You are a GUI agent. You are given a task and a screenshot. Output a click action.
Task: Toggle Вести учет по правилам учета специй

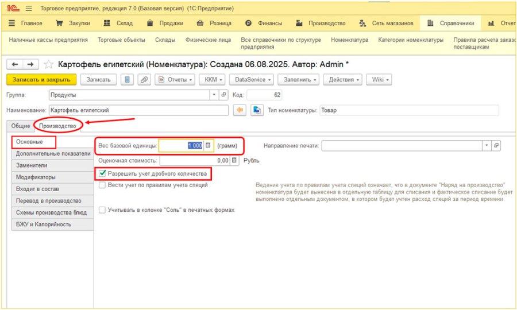tap(102, 185)
